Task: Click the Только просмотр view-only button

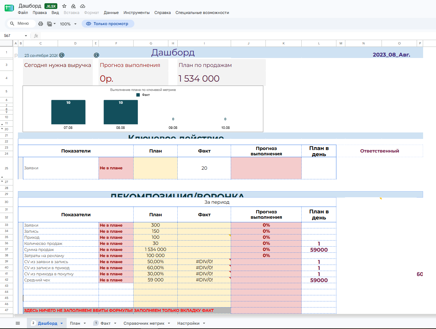Action: point(108,24)
